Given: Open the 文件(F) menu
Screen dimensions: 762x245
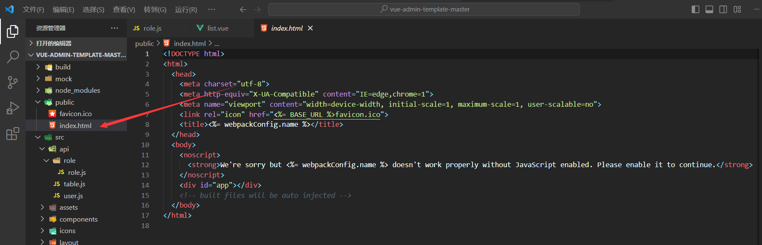Looking at the screenshot, I should (x=33, y=9).
